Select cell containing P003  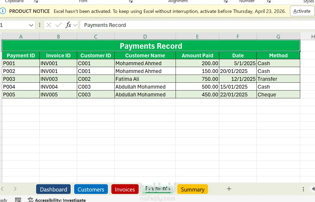[21, 79]
